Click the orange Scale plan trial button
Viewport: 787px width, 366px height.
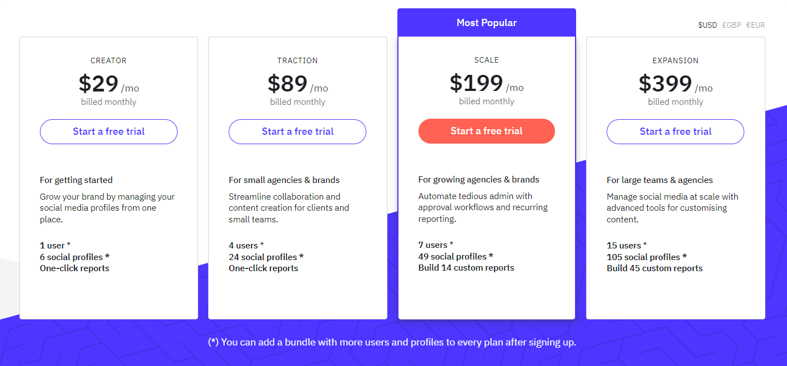point(487,131)
